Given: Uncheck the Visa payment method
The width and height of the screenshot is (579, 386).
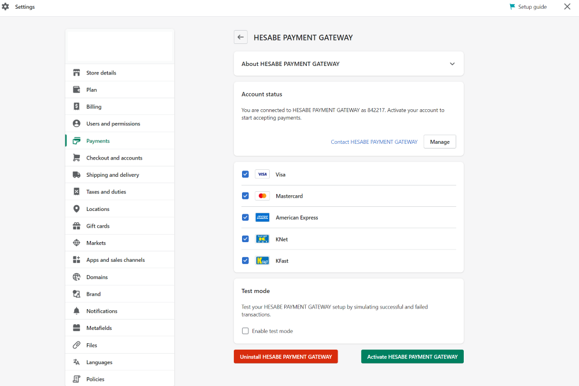Looking at the screenshot, I should point(245,174).
